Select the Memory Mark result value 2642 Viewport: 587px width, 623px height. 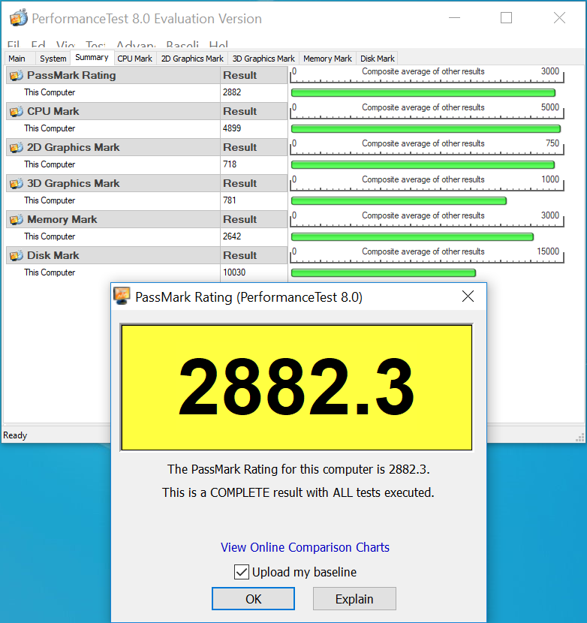(x=232, y=236)
